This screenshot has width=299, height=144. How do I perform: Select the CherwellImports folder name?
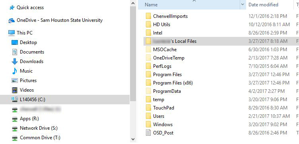coord(170,16)
